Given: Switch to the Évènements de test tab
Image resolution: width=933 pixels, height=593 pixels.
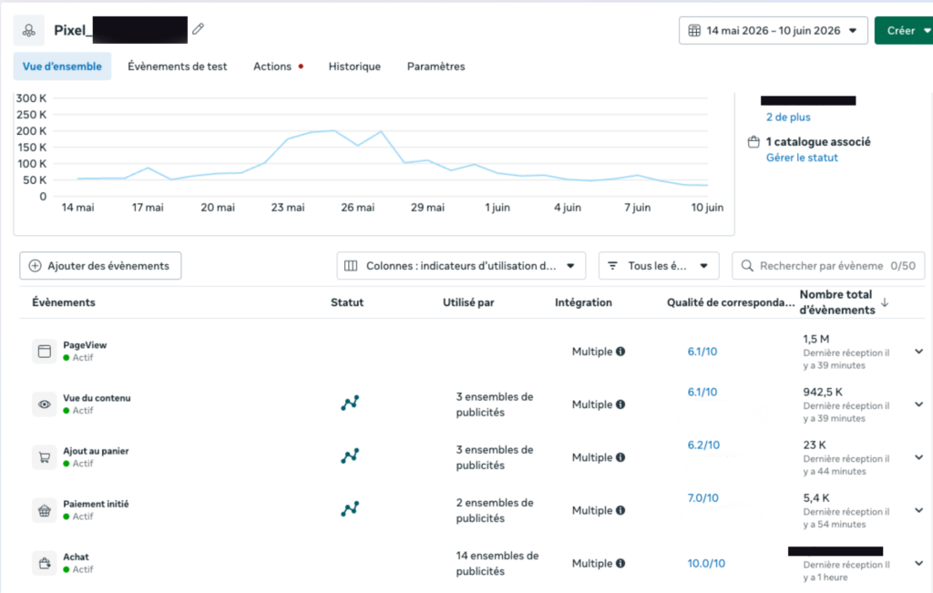Looking at the screenshot, I should pos(178,66).
